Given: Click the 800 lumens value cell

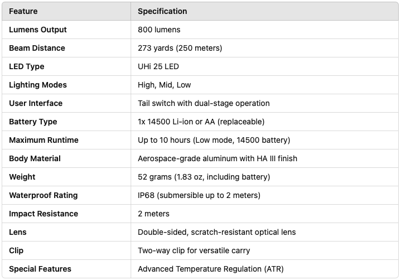Looking at the screenshot, I should click(x=159, y=30).
